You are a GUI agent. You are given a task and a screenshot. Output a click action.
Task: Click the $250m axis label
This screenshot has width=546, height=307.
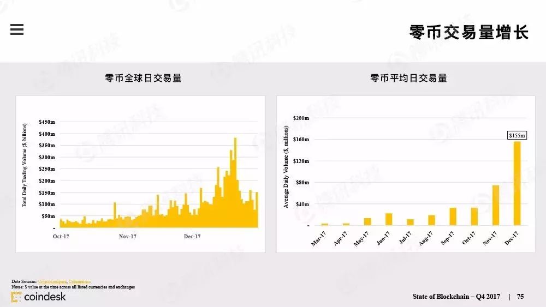(x=46, y=169)
